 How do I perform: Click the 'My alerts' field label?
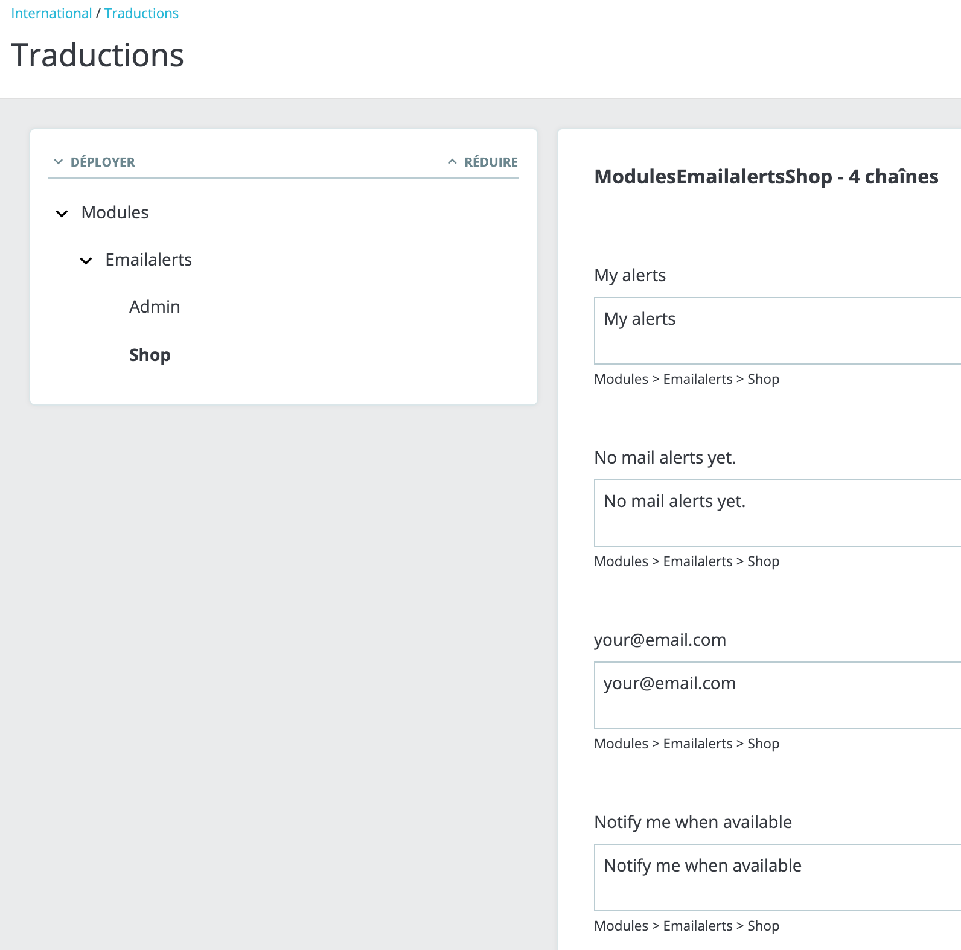pos(630,275)
